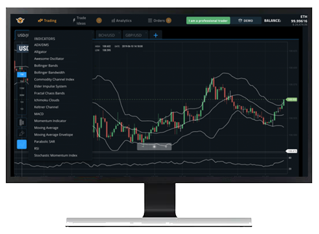Add the ADX/DMS indicator
Viewport: 319px width, 234px height.
tap(42, 44)
